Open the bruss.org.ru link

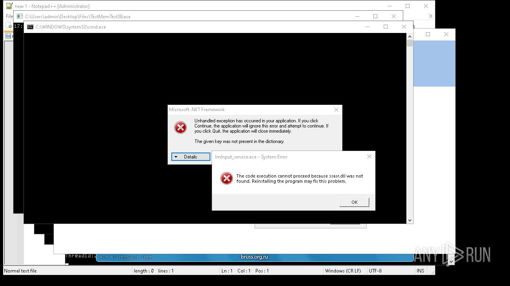click(x=254, y=257)
